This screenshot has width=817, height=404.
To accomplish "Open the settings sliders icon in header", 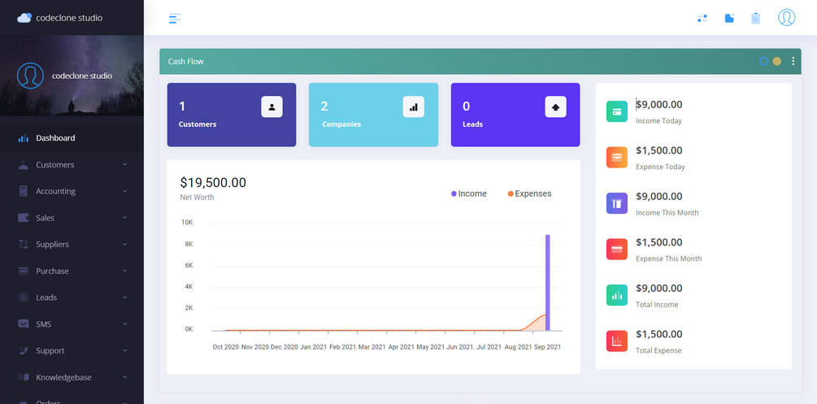I will 702,18.
